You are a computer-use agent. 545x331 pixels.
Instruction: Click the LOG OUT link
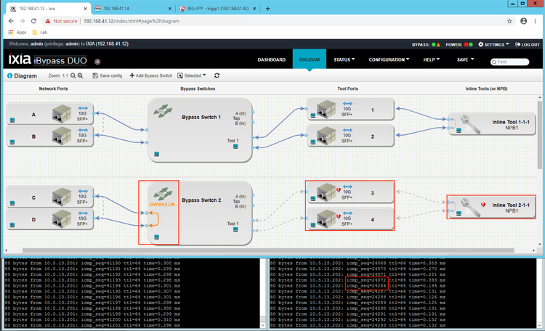coord(527,44)
